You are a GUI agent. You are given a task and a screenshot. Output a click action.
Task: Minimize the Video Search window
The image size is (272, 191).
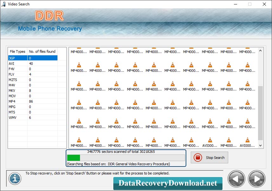pos(236,4)
